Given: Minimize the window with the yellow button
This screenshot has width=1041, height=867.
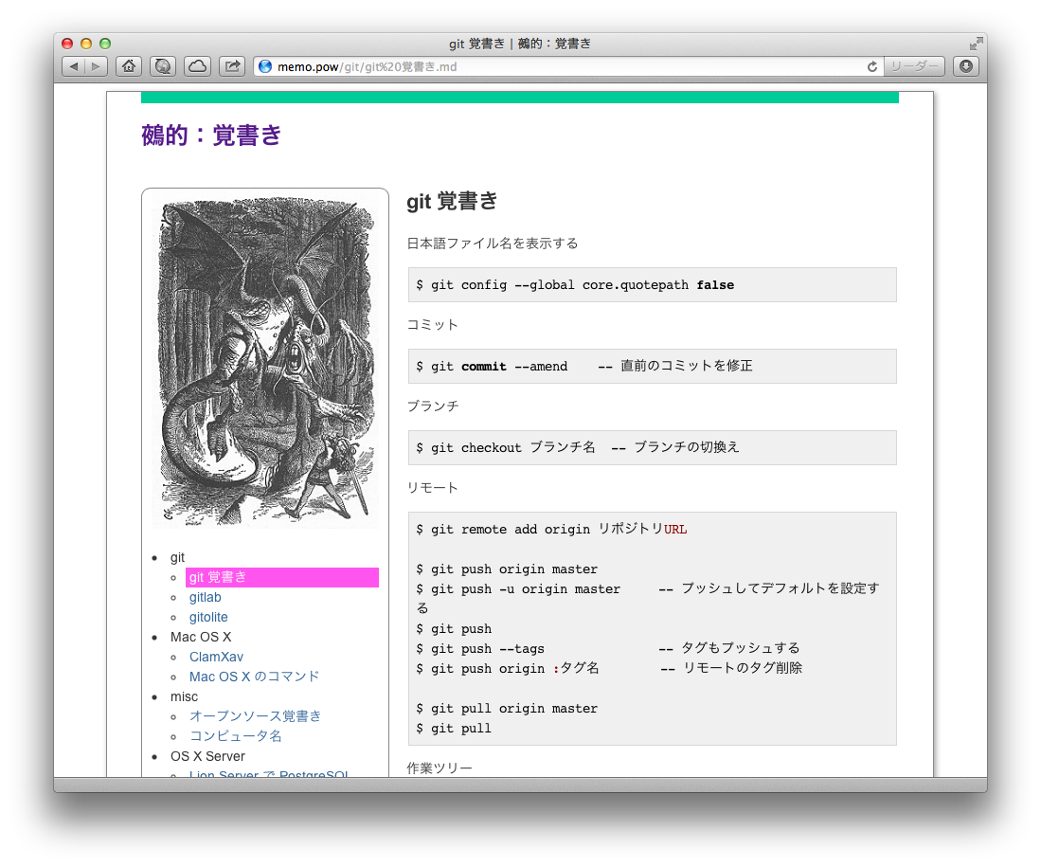Looking at the screenshot, I should pos(85,44).
